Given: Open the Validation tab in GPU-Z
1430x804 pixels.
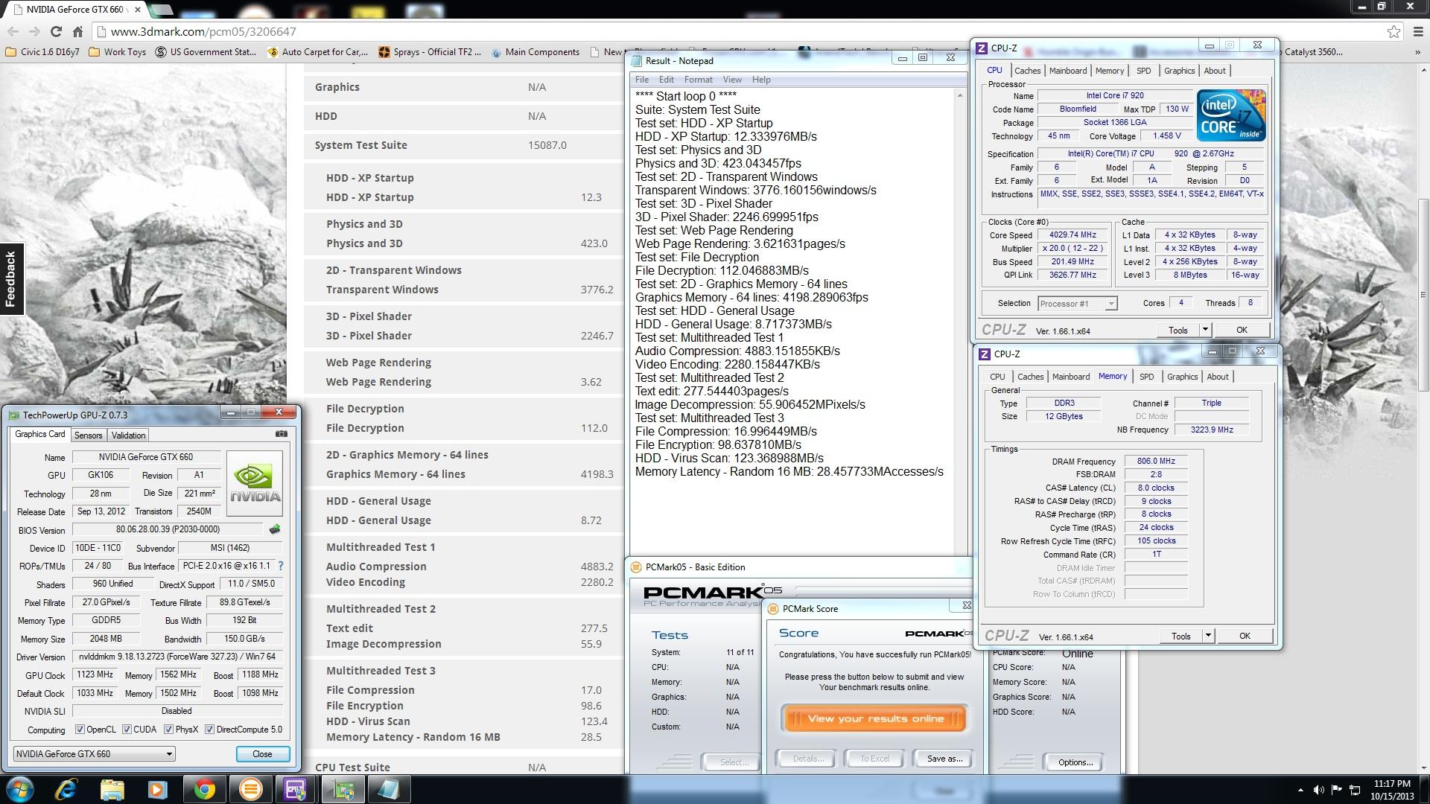Looking at the screenshot, I should [x=128, y=435].
